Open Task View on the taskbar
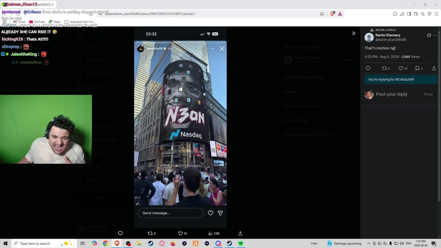441x248 pixels. (83, 244)
